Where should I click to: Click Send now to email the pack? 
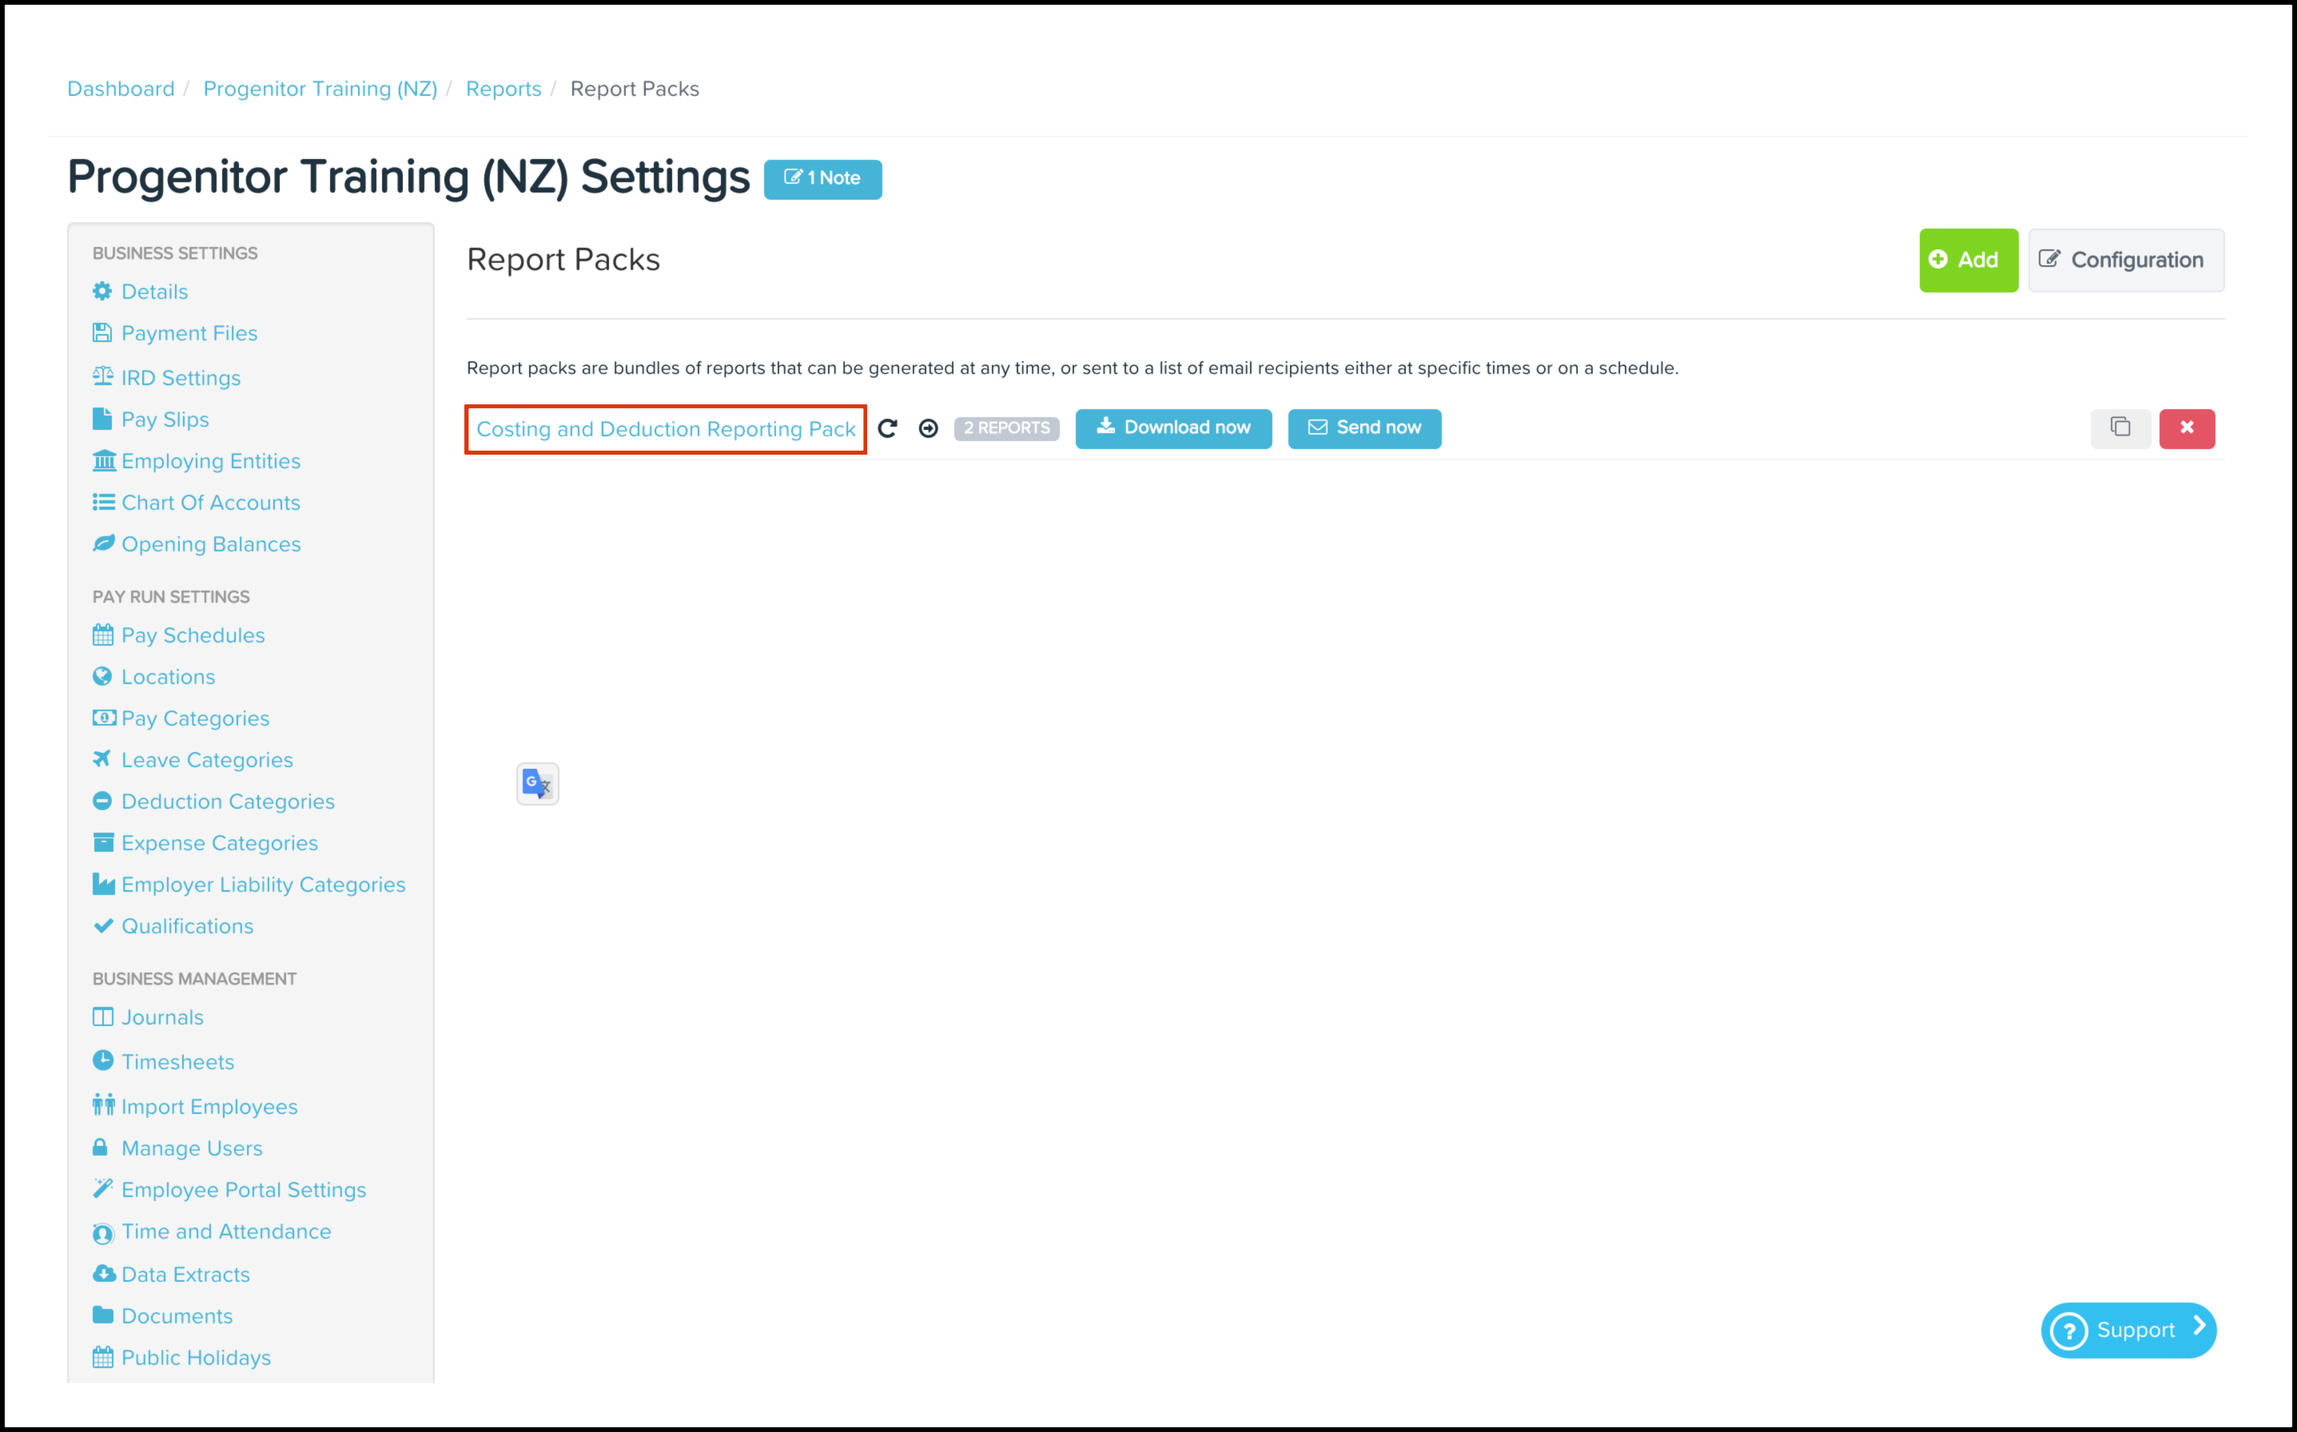pyautogui.click(x=1364, y=428)
